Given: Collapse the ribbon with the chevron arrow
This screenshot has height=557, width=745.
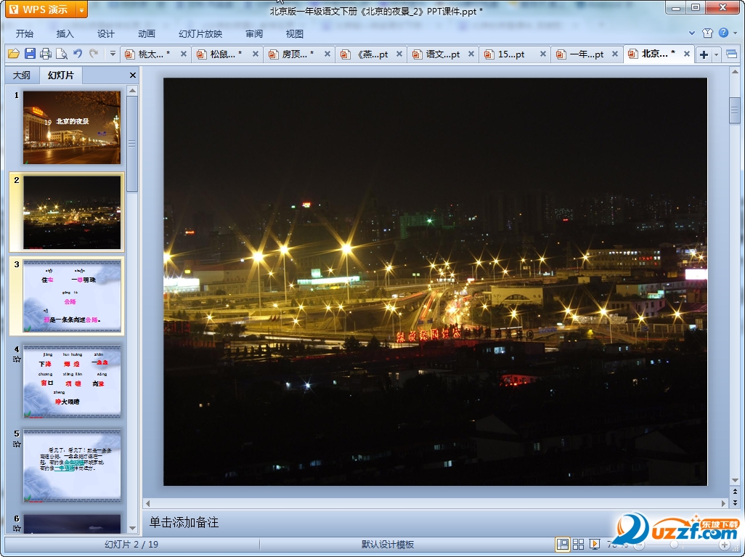Looking at the screenshot, I should click(x=692, y=33).
